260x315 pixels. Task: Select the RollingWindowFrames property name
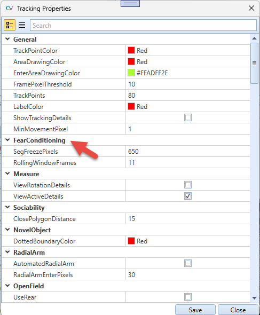[x=45, y=163]
